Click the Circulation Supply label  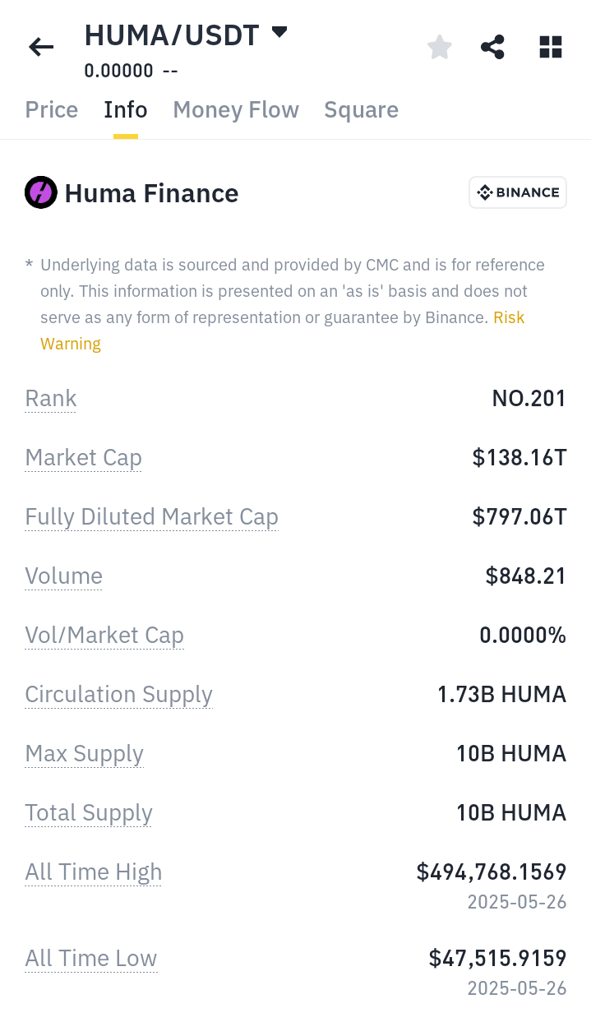118,694
